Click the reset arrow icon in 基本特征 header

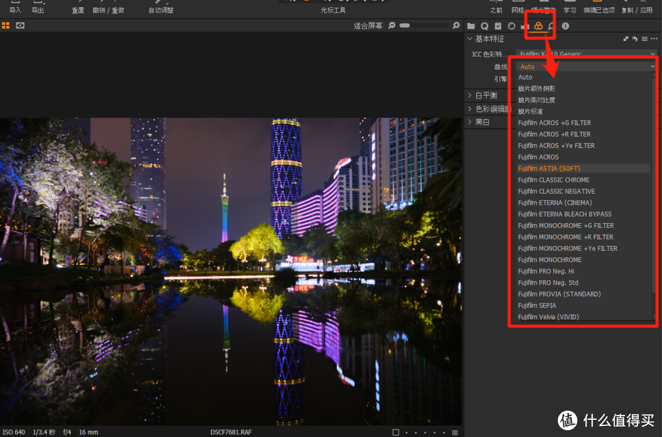(x=635, y=39)
